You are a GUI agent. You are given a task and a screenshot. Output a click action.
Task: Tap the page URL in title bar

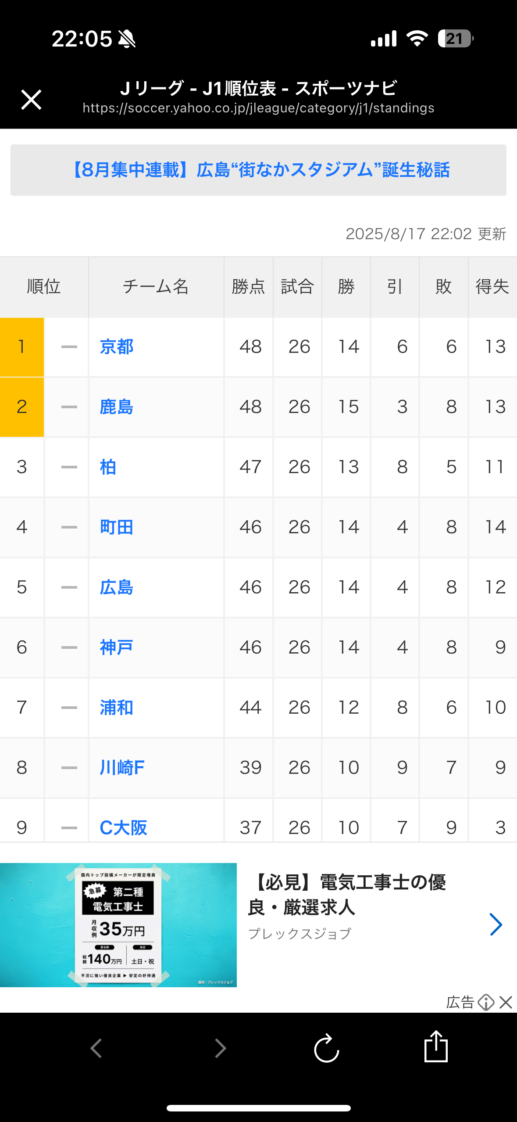pyautogui.click(x=258, y=108)
